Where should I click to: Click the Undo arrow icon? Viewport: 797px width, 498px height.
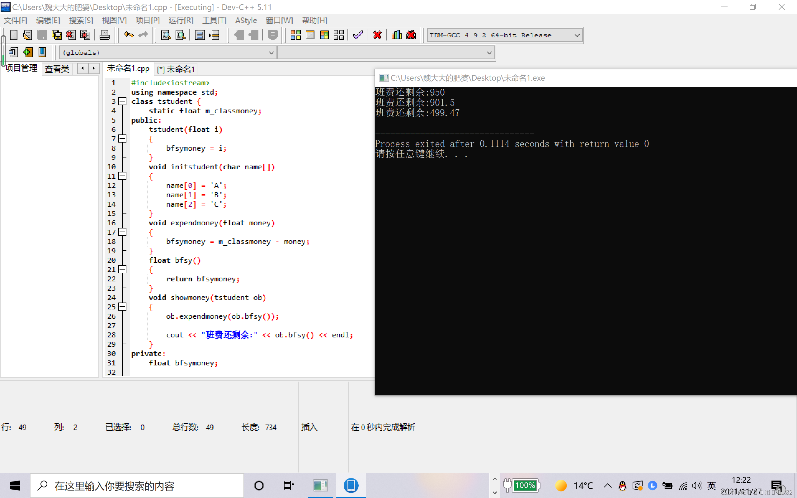pos(129,35)
